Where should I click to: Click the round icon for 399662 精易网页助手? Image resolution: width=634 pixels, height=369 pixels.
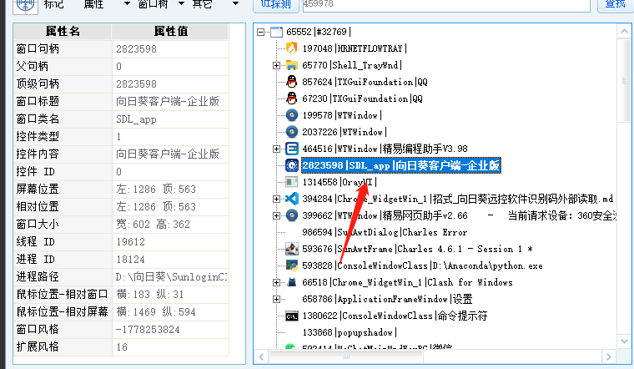291,215
